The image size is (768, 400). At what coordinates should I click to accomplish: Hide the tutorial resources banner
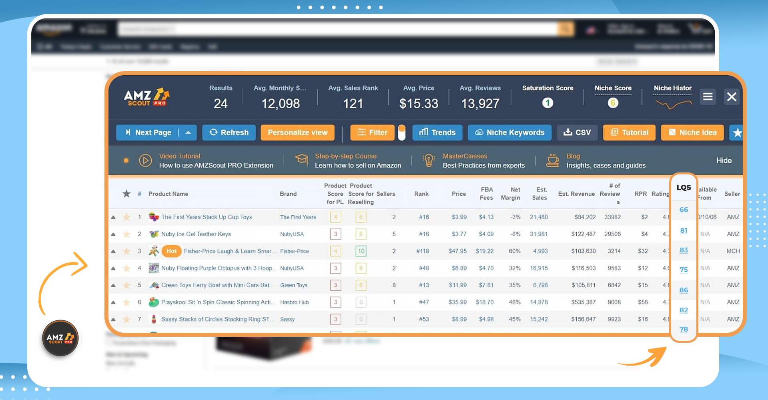(724, 160)
